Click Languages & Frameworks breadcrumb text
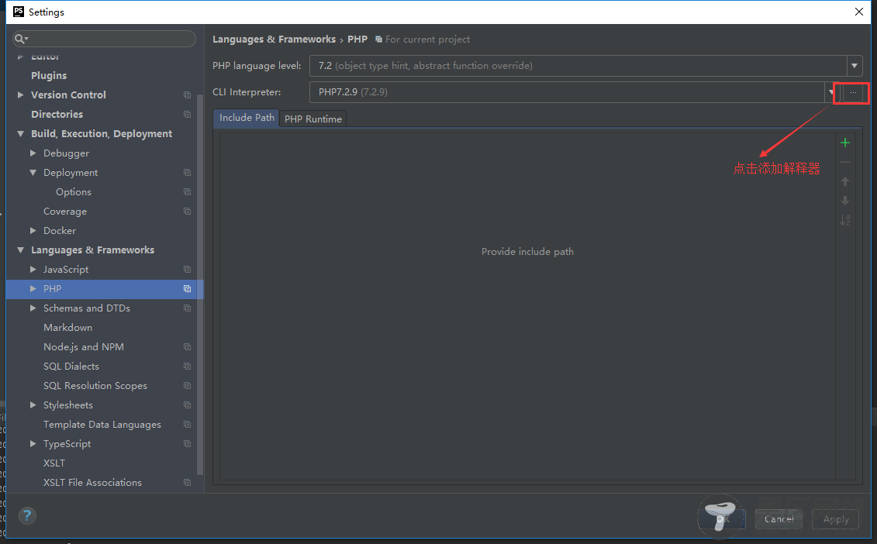This screenshot has width=877, height=544. 274,40
